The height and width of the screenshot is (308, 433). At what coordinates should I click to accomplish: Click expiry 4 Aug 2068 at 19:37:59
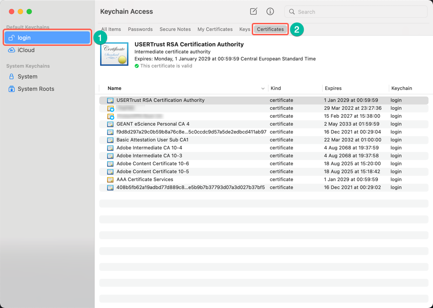(351, 148)
